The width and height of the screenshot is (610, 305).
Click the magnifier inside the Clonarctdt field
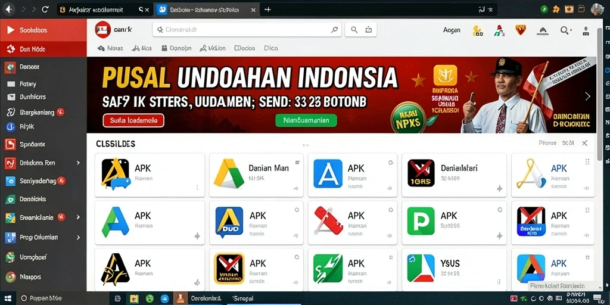[x=335, y=30]
